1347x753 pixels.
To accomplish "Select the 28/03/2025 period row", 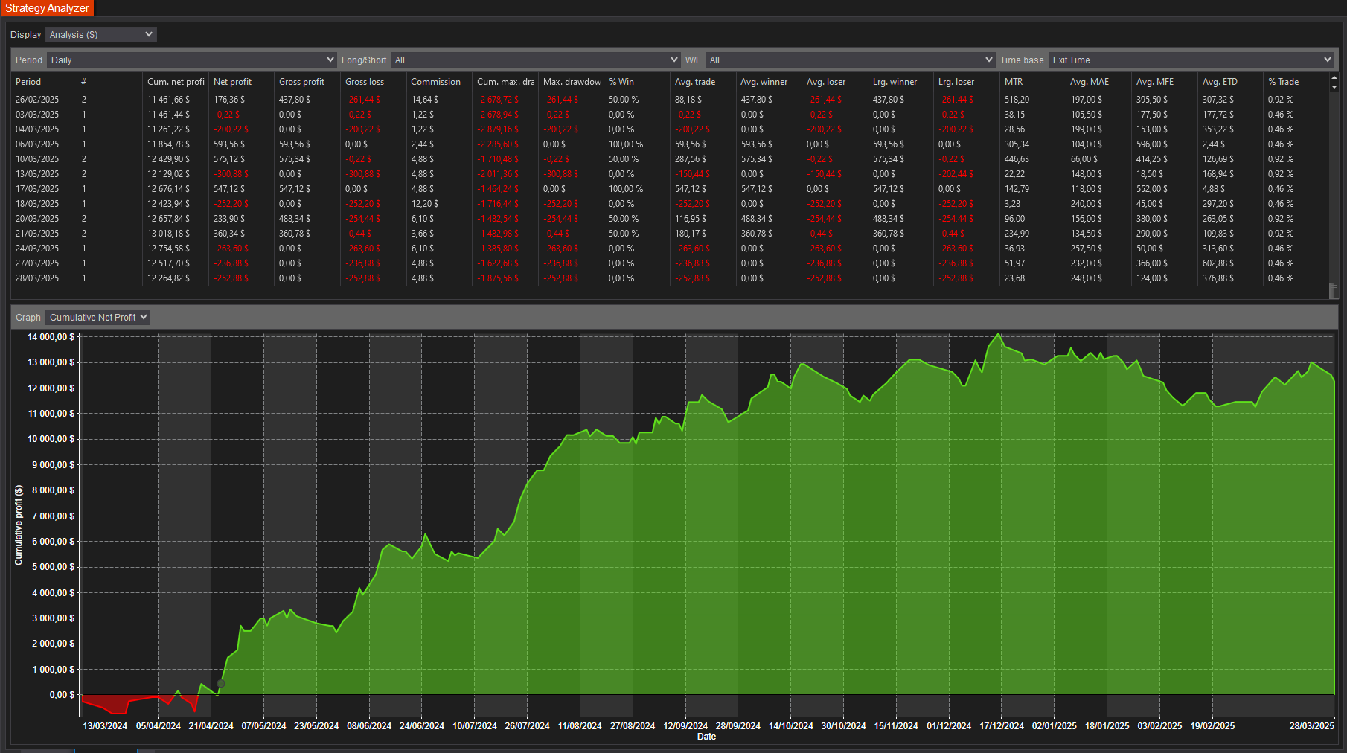I will [670, 278].
